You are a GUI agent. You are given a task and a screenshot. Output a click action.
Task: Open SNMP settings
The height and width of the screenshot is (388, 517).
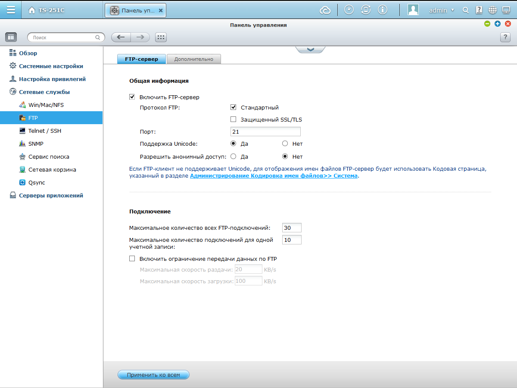coord(36,144)
